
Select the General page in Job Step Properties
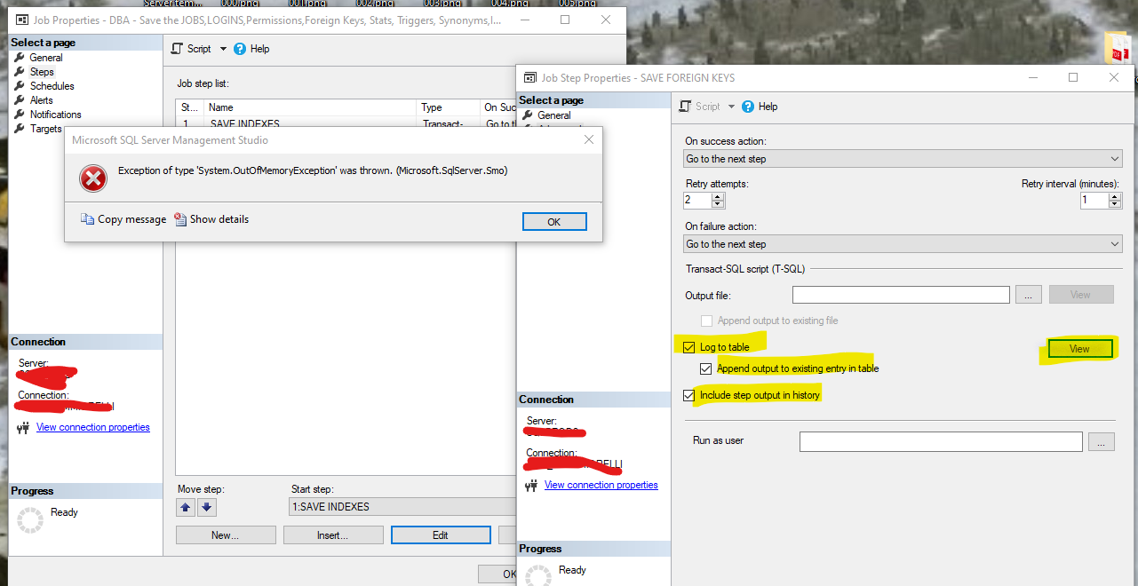tap(553, 115)
